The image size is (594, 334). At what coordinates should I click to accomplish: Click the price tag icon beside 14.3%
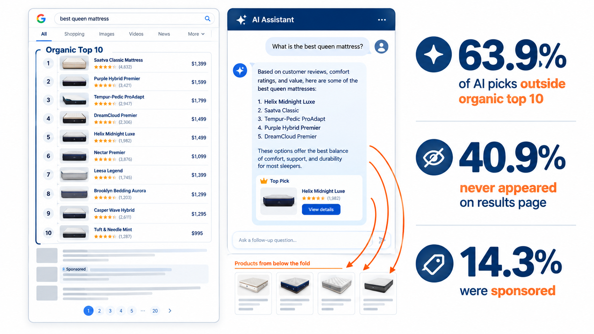pyautogui.click(x=434, y=263)
